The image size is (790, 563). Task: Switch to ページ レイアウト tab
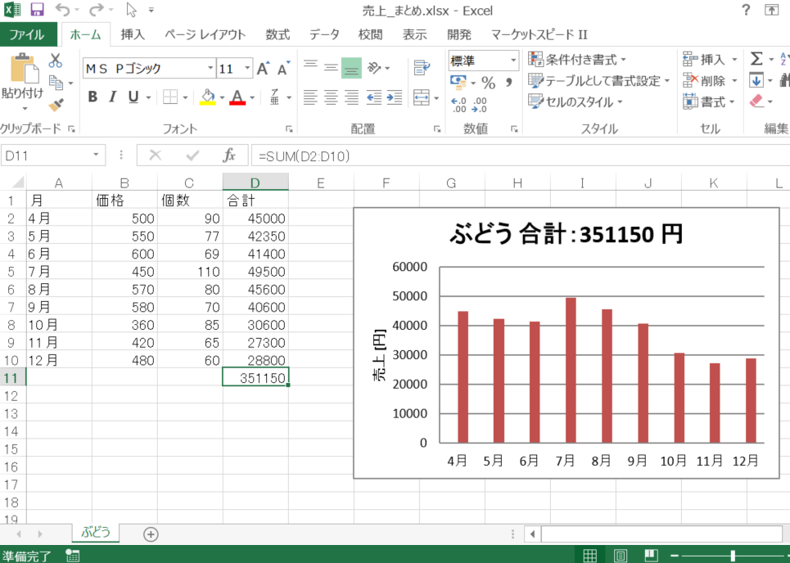click(x=205, y=34)
